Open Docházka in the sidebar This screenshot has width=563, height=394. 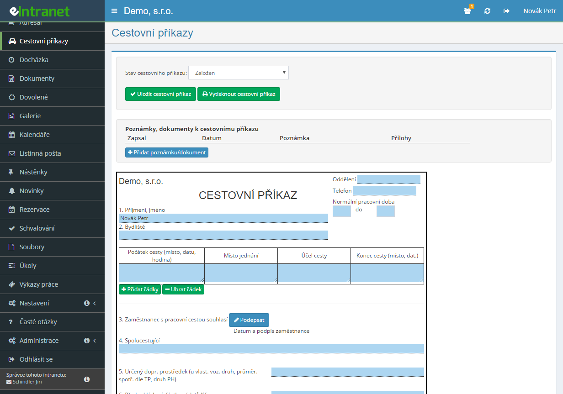point(34,60)
